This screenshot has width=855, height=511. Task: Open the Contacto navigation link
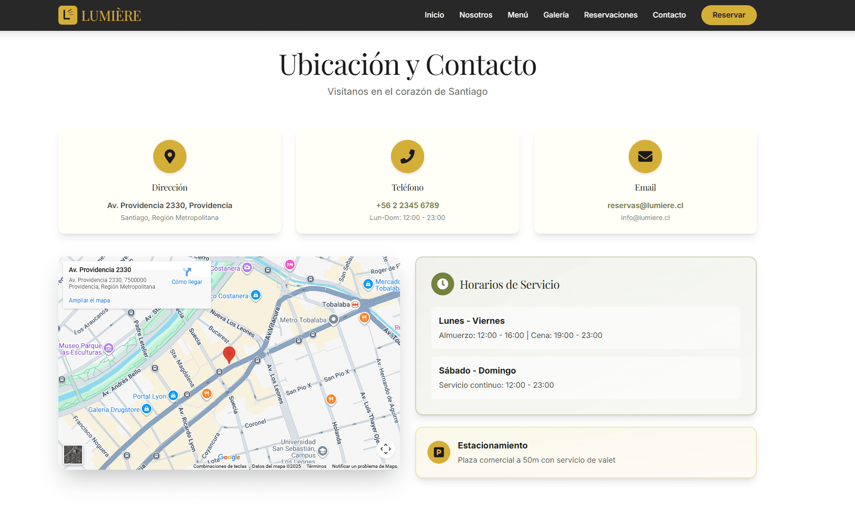point(669,15)
